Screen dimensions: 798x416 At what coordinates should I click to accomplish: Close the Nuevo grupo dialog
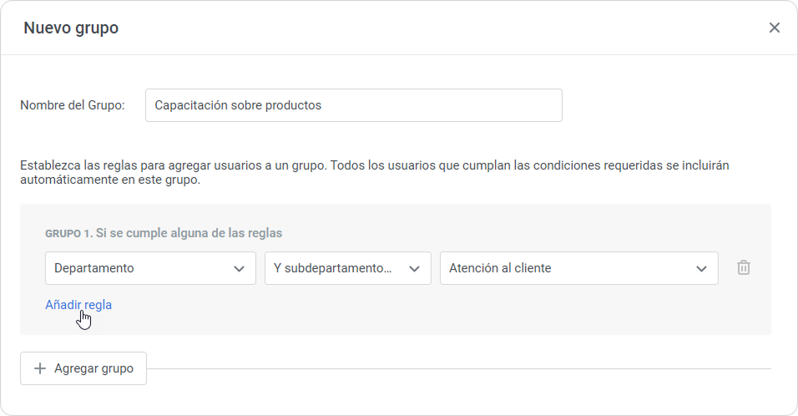pyautogui.click(x=774, y=28)
